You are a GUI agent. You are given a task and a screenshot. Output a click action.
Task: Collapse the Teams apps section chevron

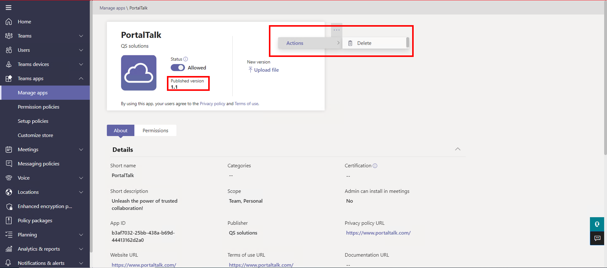pos(81,78)
